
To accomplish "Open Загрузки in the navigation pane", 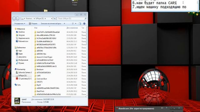I will [20, 35].
